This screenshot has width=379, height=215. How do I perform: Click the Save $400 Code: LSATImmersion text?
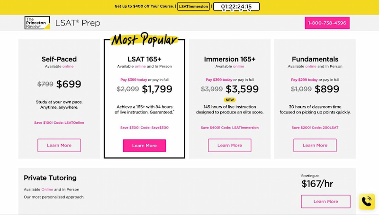coord(230,128)
